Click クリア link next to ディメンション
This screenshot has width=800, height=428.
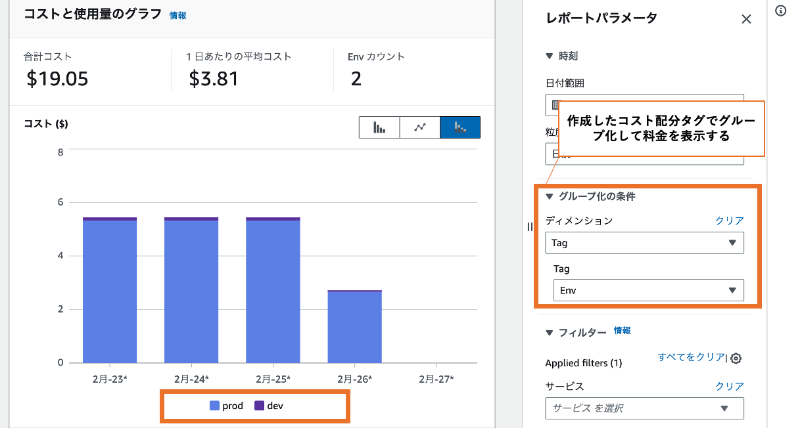tap(730, 221)
